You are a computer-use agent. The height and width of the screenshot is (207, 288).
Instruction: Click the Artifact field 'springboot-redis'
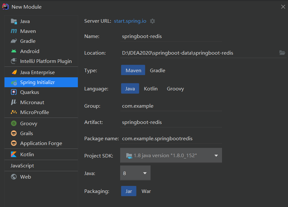(171, 122)
